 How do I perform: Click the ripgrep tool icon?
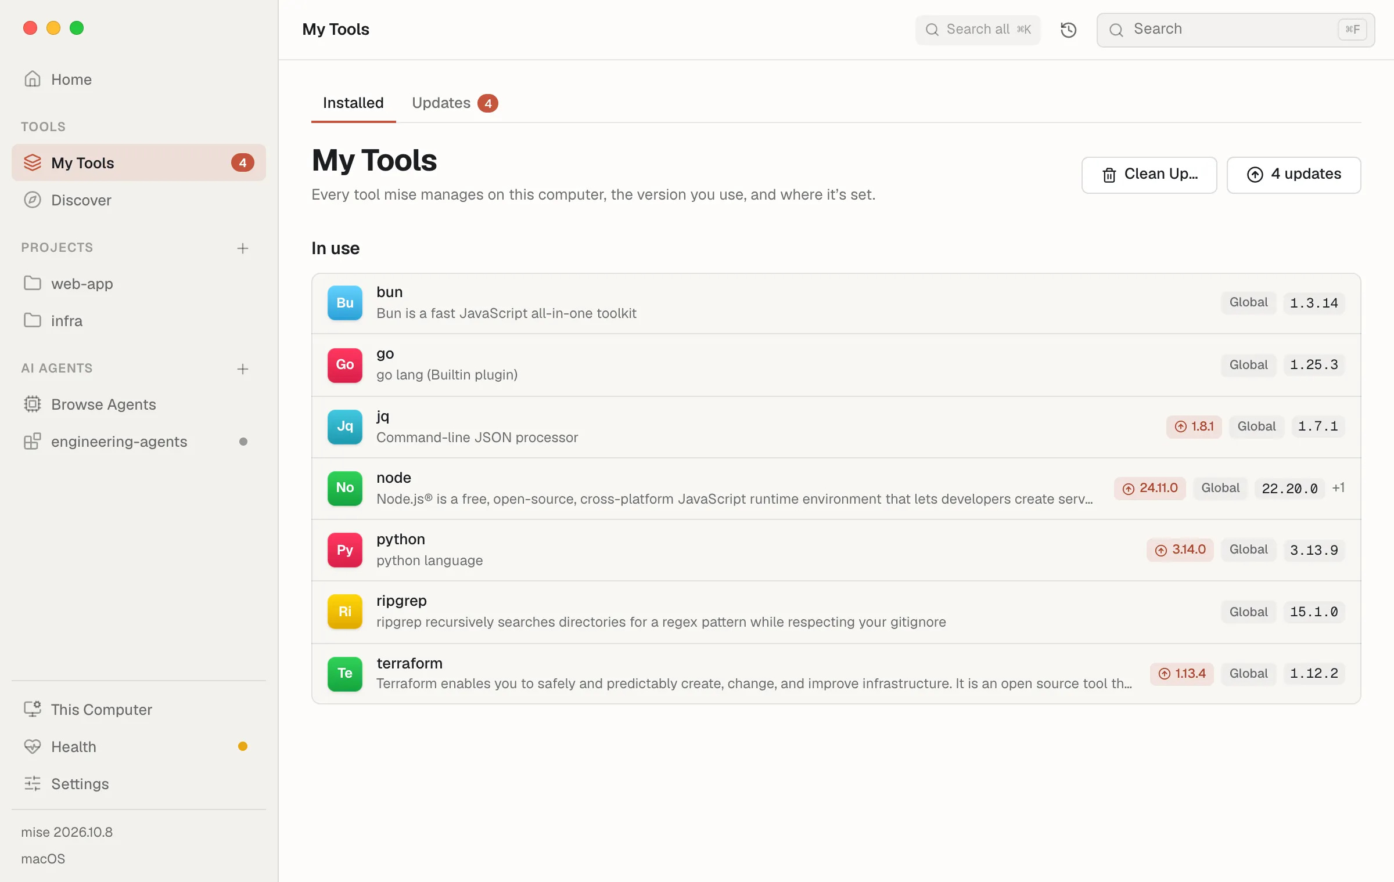(345, 612)
